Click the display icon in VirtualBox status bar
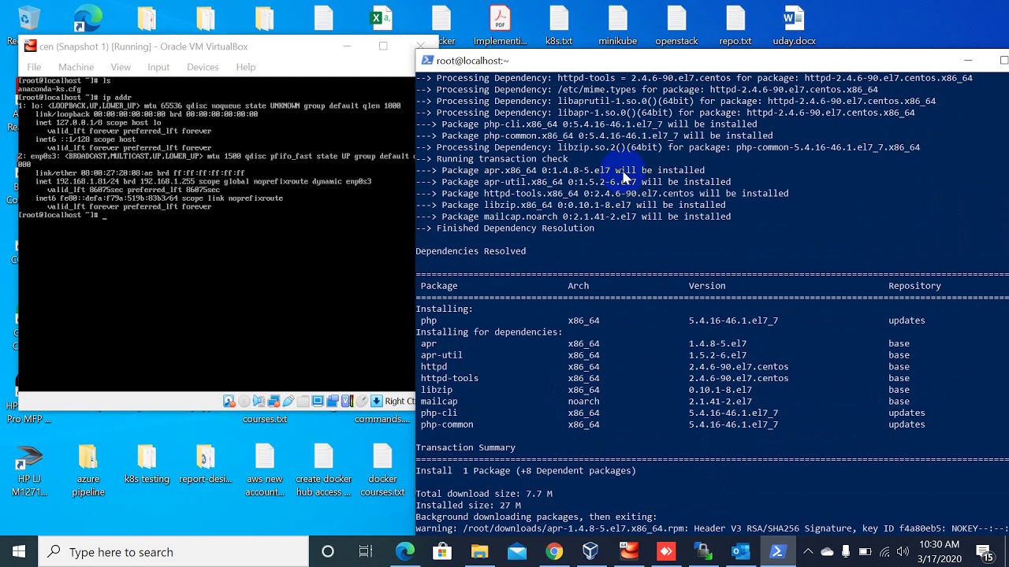 pos(318,401)
